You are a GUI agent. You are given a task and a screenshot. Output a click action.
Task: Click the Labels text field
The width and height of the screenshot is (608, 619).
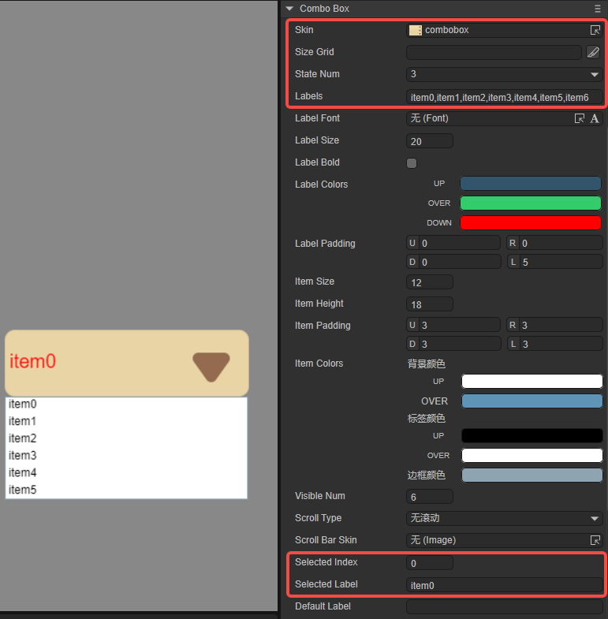[504, 97]
